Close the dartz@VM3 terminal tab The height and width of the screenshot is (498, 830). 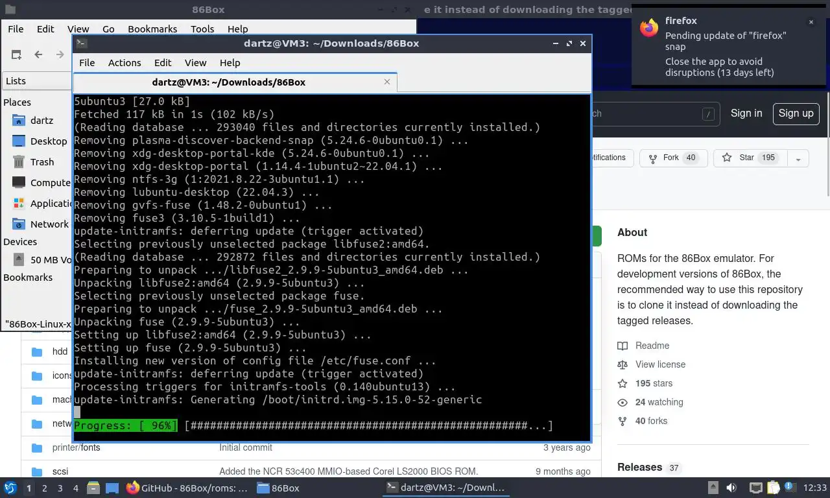point(387,82)
